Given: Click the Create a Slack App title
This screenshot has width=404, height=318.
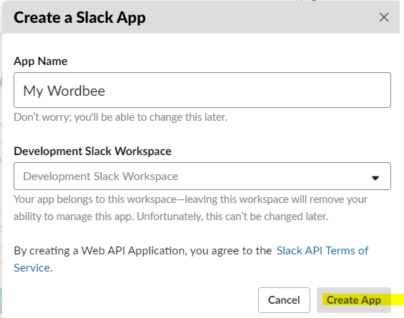Looking at the screenshot, I should tap(79, 18).
